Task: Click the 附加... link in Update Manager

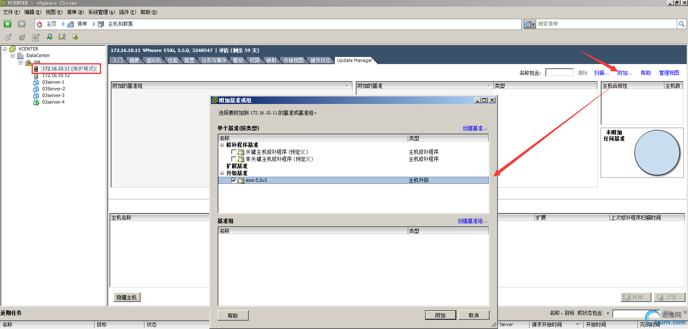Action: [625, 73]
